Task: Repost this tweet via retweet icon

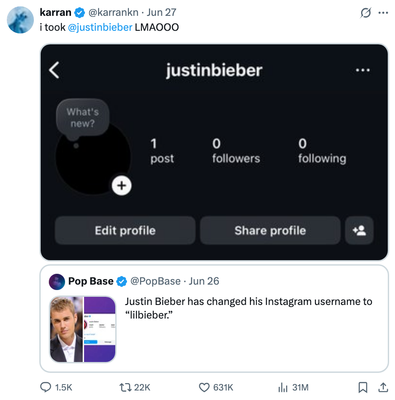Action: click(x=122, y=387)
